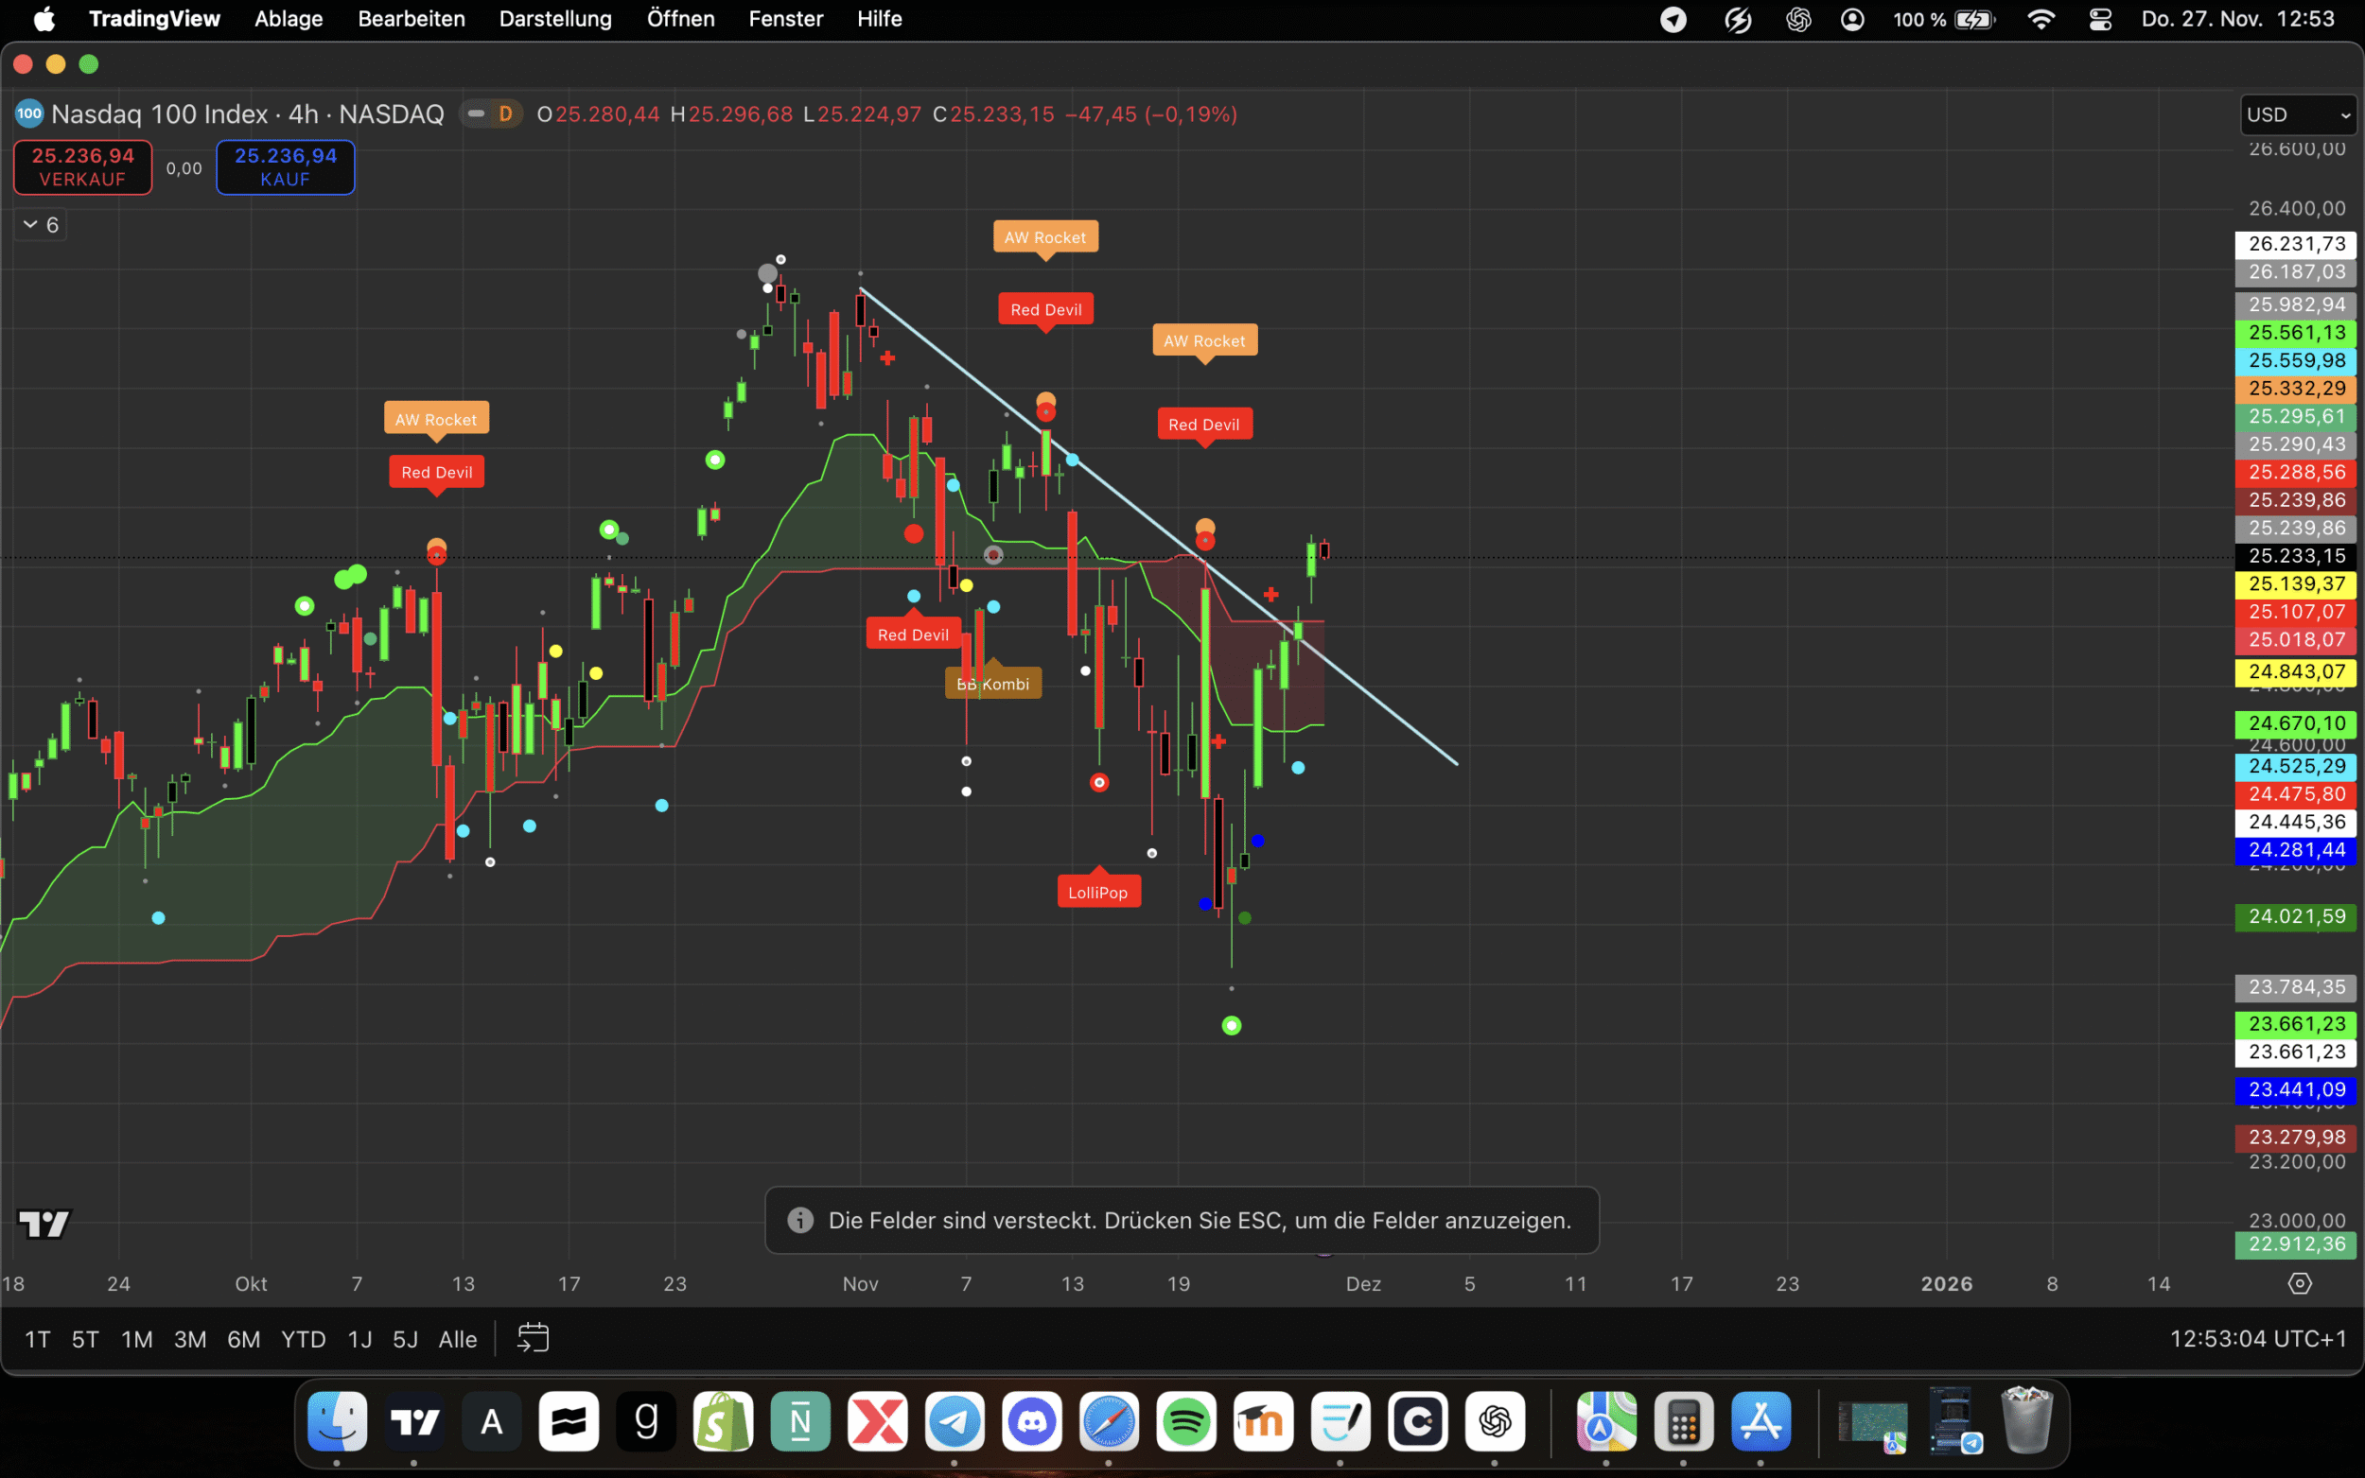Click the Nasdaq 100 symbol logo badge

(29, 114)
